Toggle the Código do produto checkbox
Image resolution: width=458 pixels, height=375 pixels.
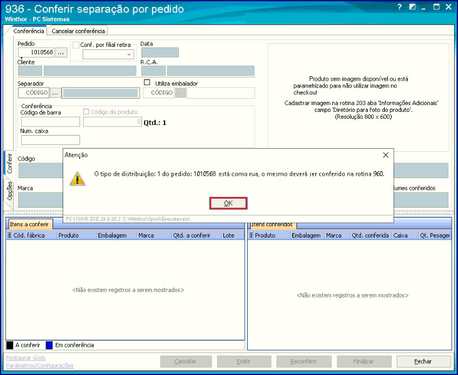pyautogui.click(x=86, y=112)
